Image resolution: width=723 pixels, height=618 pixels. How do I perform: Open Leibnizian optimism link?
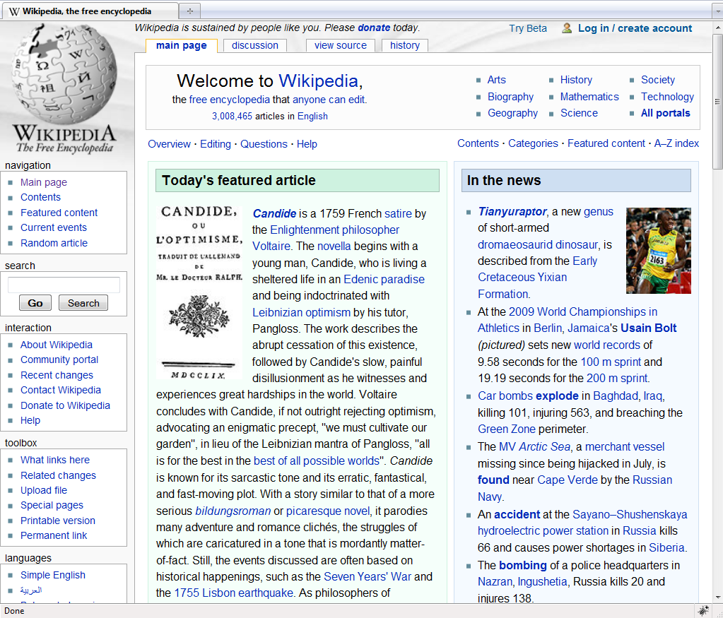tap(301, 312)
